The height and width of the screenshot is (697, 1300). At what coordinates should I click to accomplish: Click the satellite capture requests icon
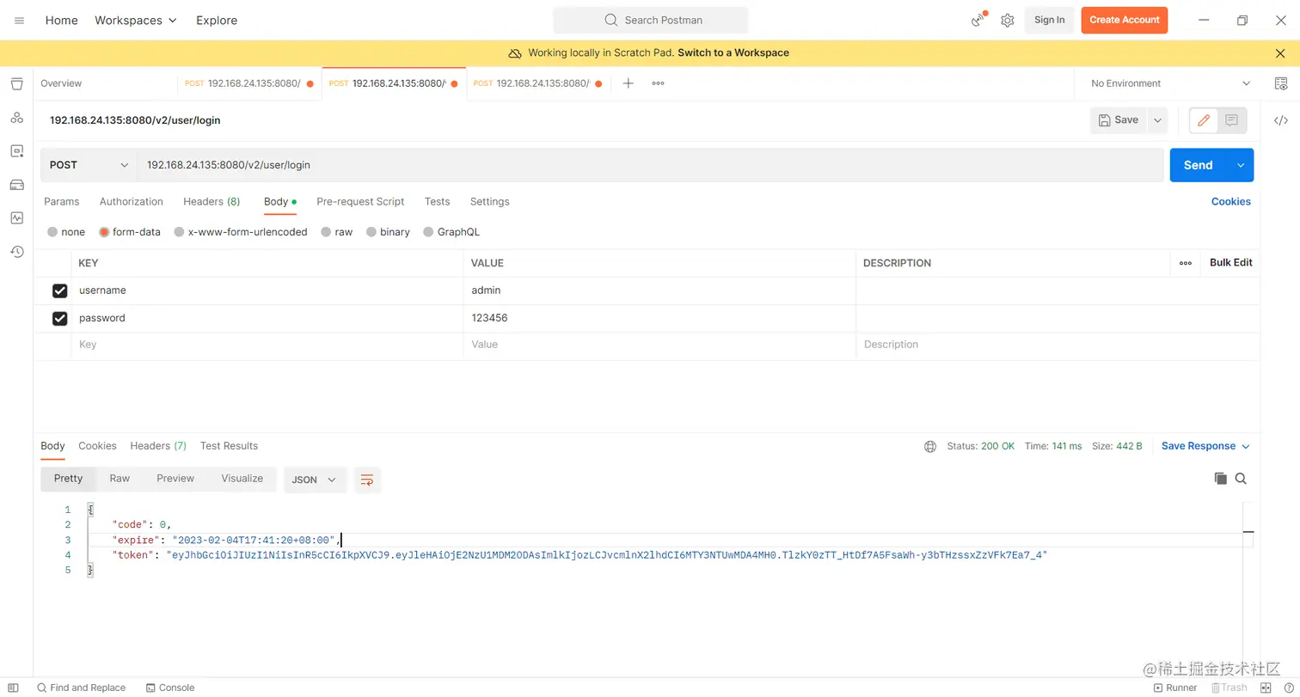click(978, 20)
